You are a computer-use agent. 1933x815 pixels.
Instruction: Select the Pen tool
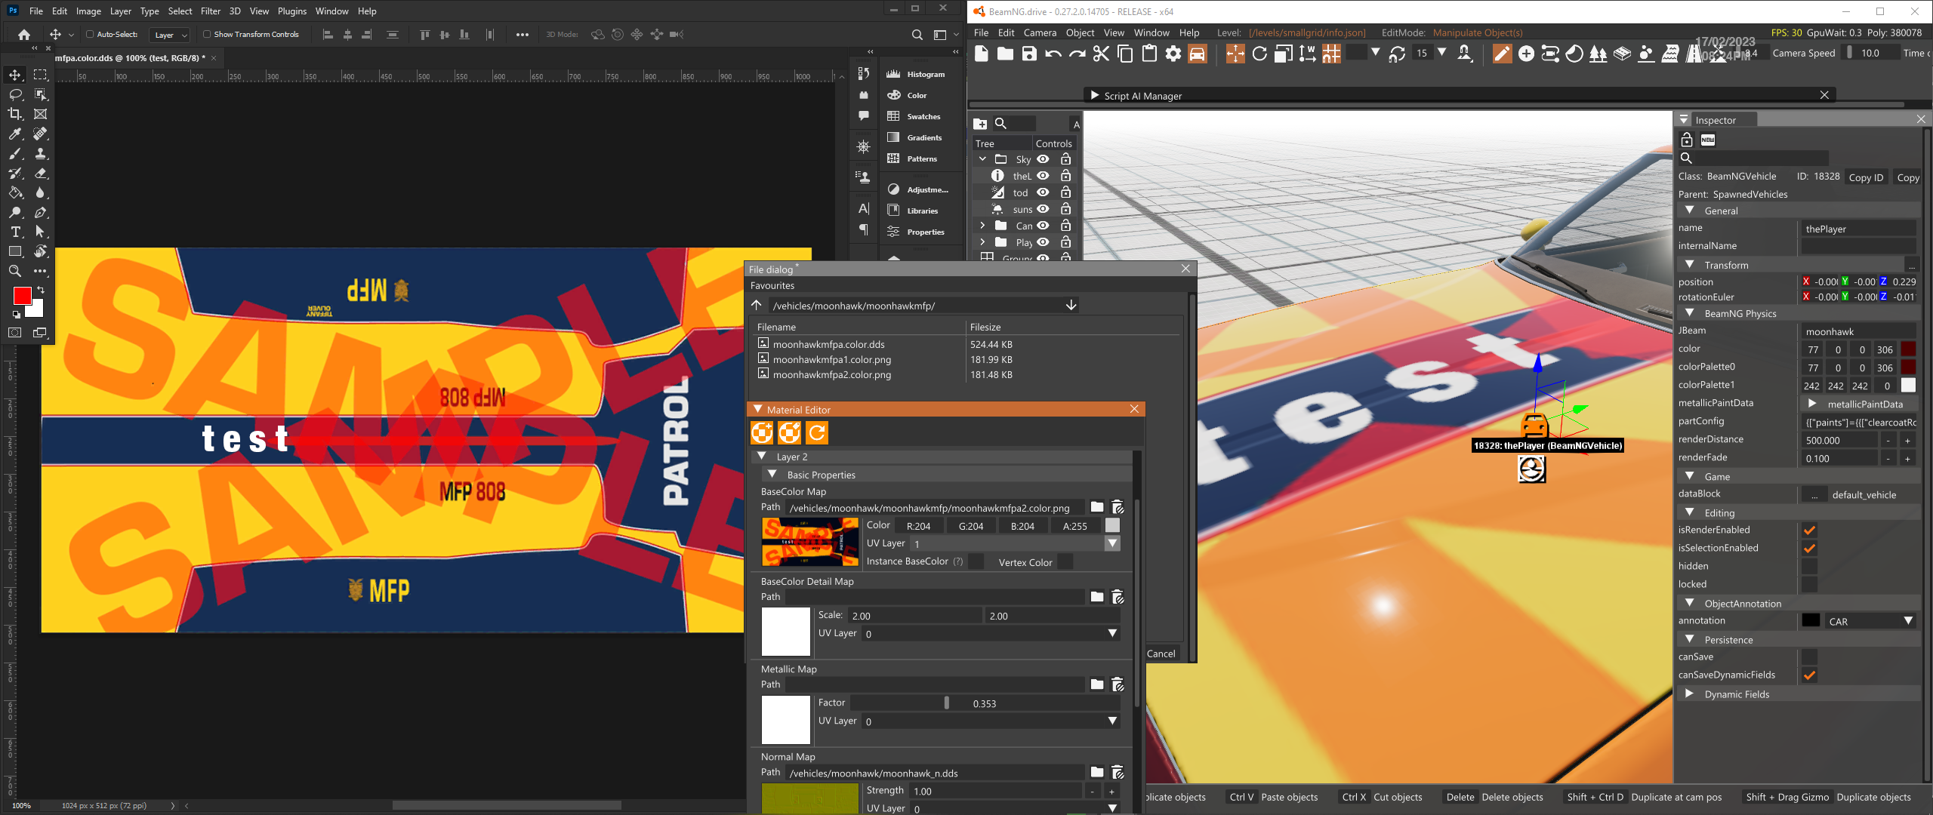point(41,212)
